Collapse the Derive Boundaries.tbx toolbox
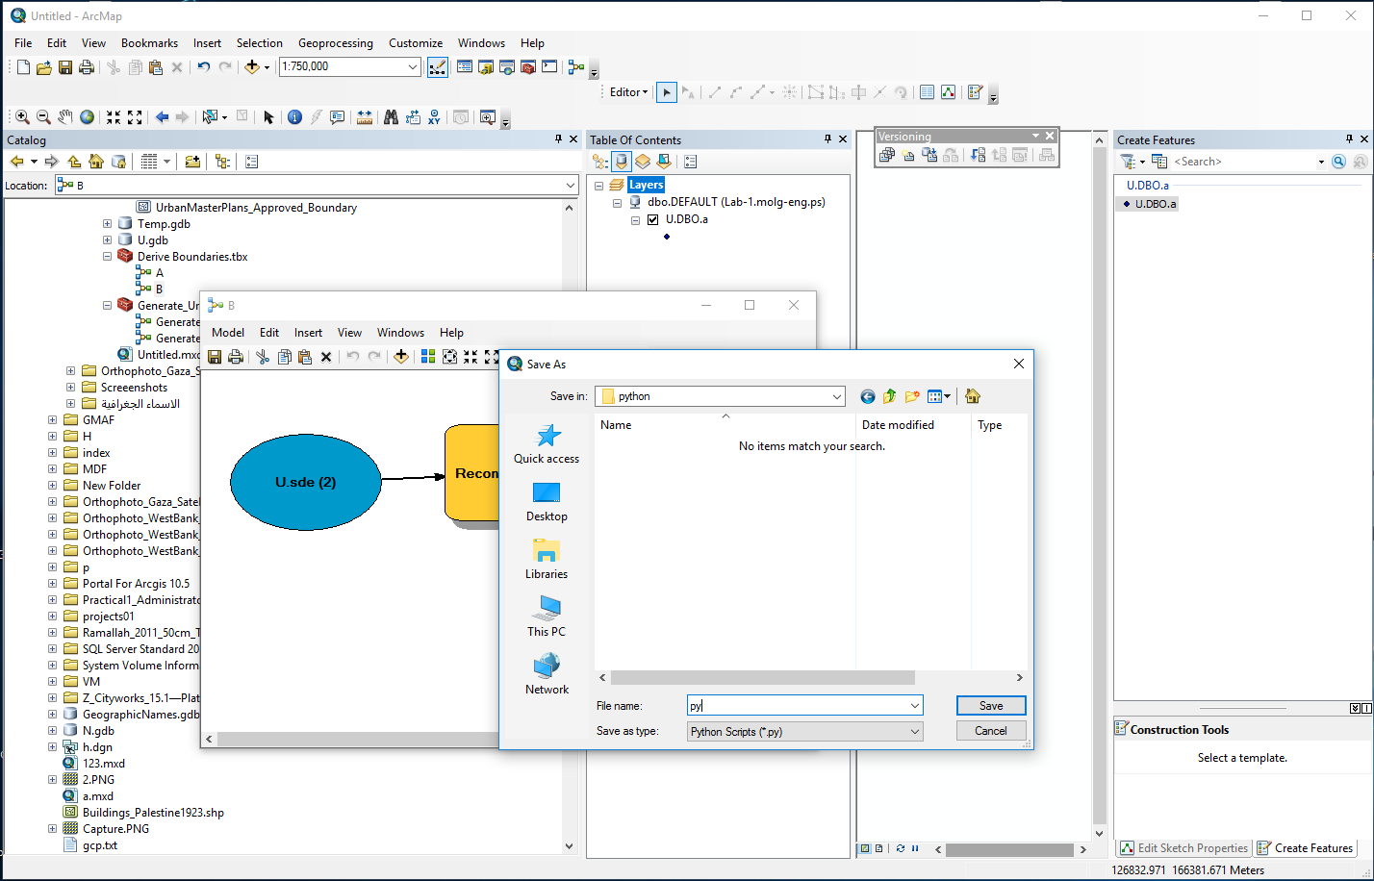1374x881 pixels. point(107,257)
